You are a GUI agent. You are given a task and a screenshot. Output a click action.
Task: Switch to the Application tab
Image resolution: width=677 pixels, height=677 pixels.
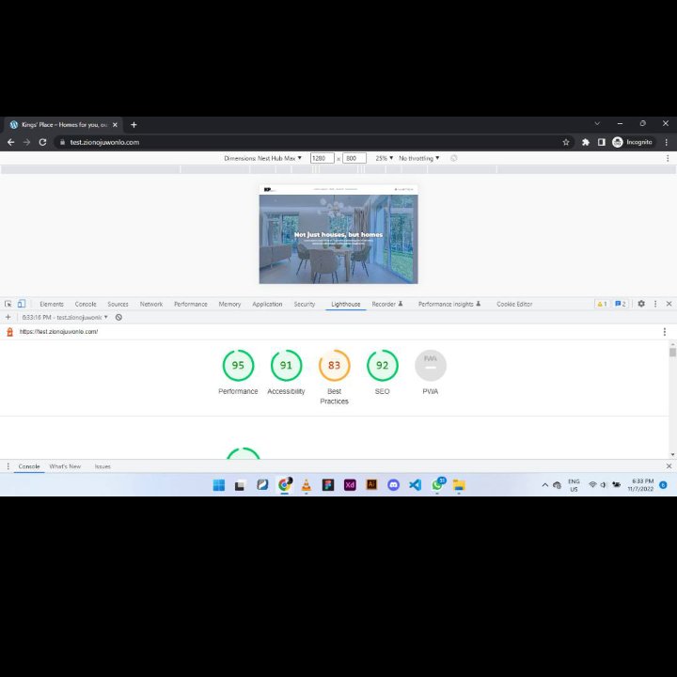pos(267,305)
